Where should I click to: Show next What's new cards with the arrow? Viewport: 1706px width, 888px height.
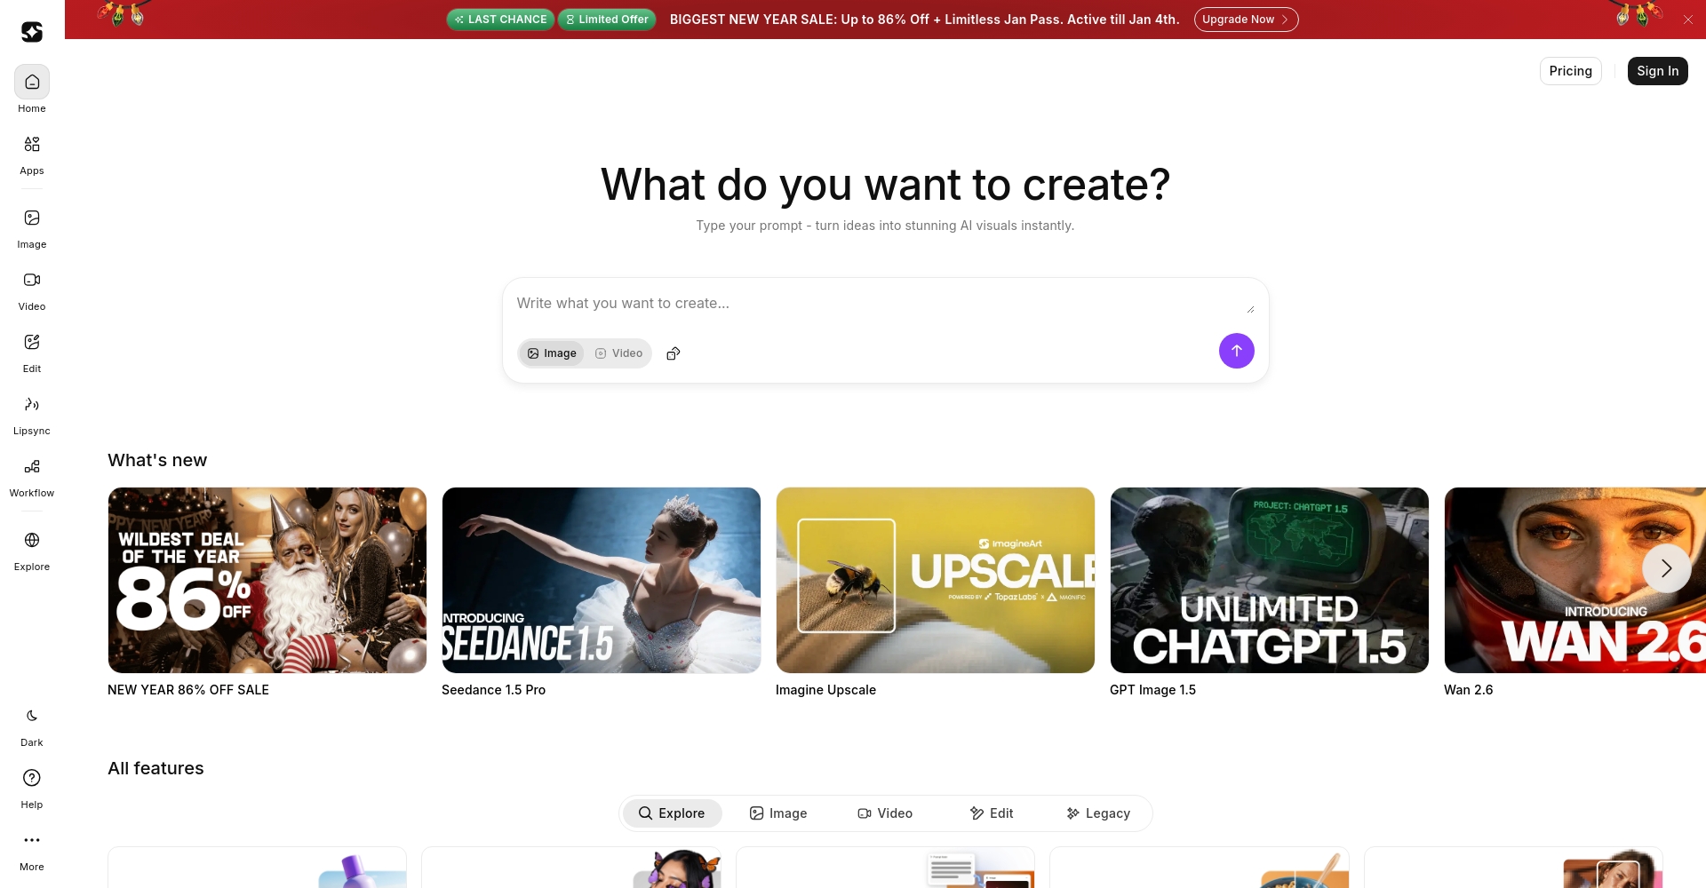click(x=1667, y=567)
